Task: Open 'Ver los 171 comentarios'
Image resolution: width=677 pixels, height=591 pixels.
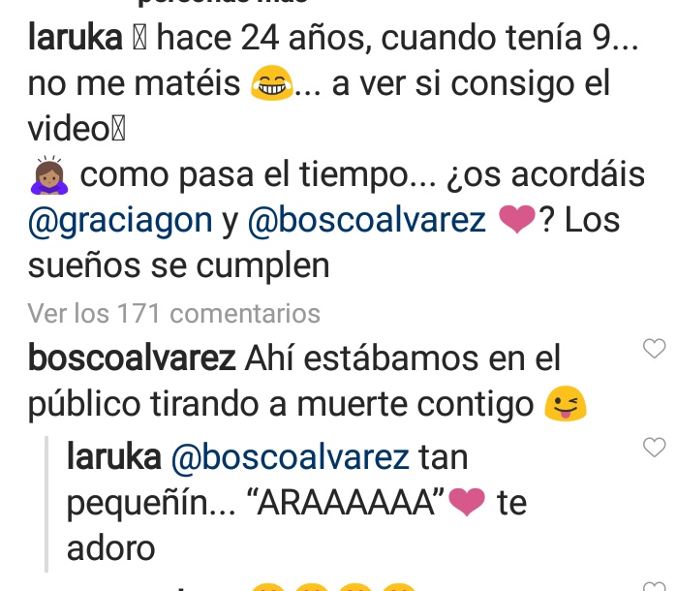Action: [174, 313]
